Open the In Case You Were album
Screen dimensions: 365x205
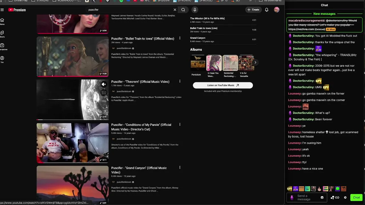tap(214, 63)
